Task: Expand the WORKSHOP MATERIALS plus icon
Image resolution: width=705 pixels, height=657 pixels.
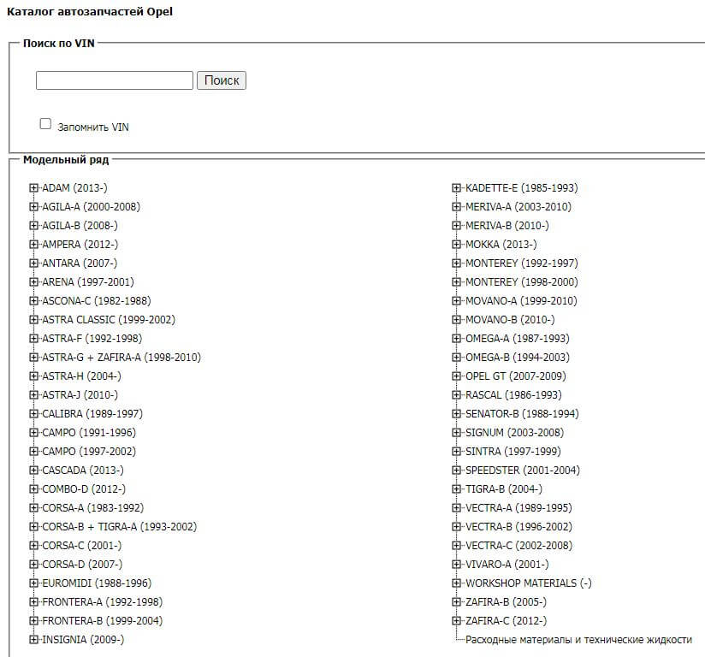Action: point(458,583)
